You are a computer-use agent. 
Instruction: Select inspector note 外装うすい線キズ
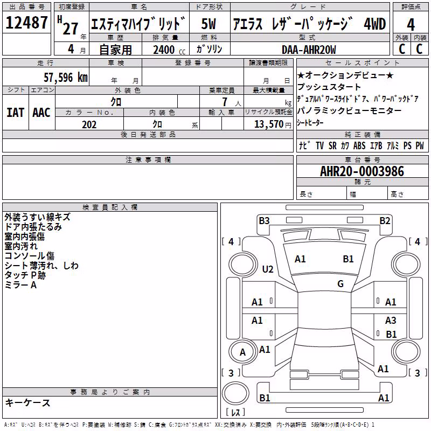point(37,217)
